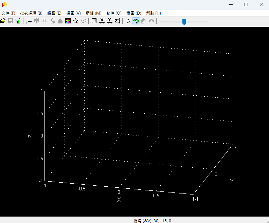This screenshot has width=269, height=223.
Task: Click the open file folder icon
Action: tap(3, 21)
